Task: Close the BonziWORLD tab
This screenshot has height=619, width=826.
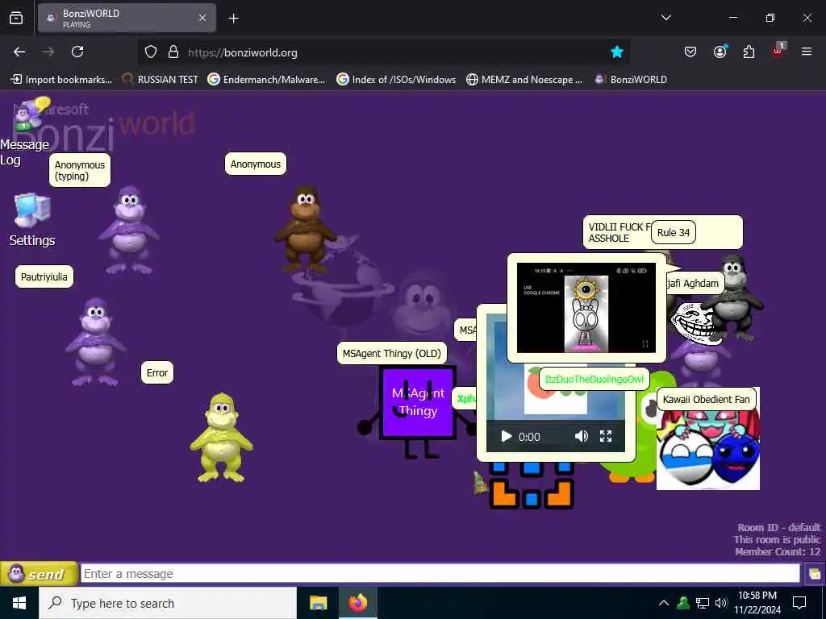Action: click(x=202, y=18)
